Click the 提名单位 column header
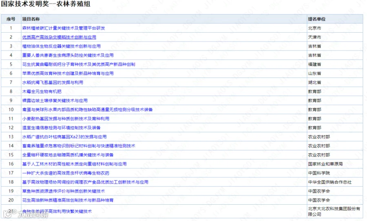 click(x=317, y=19)
